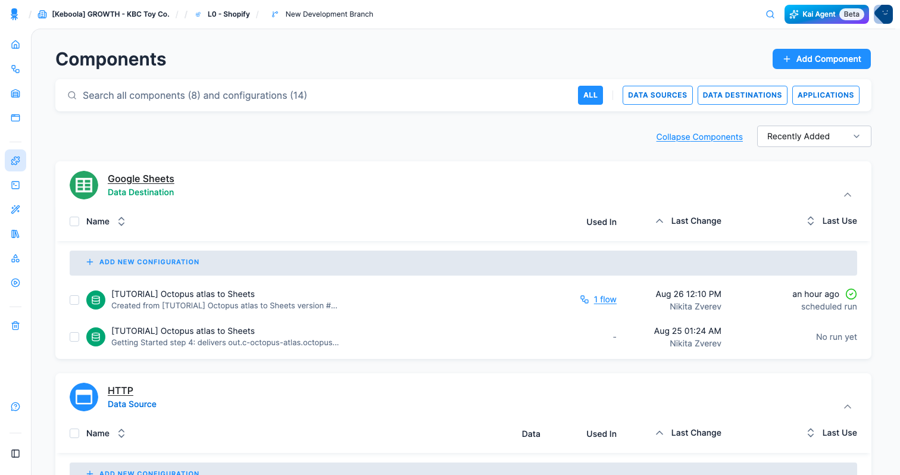
Task: Open the New Development Branch breadcrumb
Action: 329,14
